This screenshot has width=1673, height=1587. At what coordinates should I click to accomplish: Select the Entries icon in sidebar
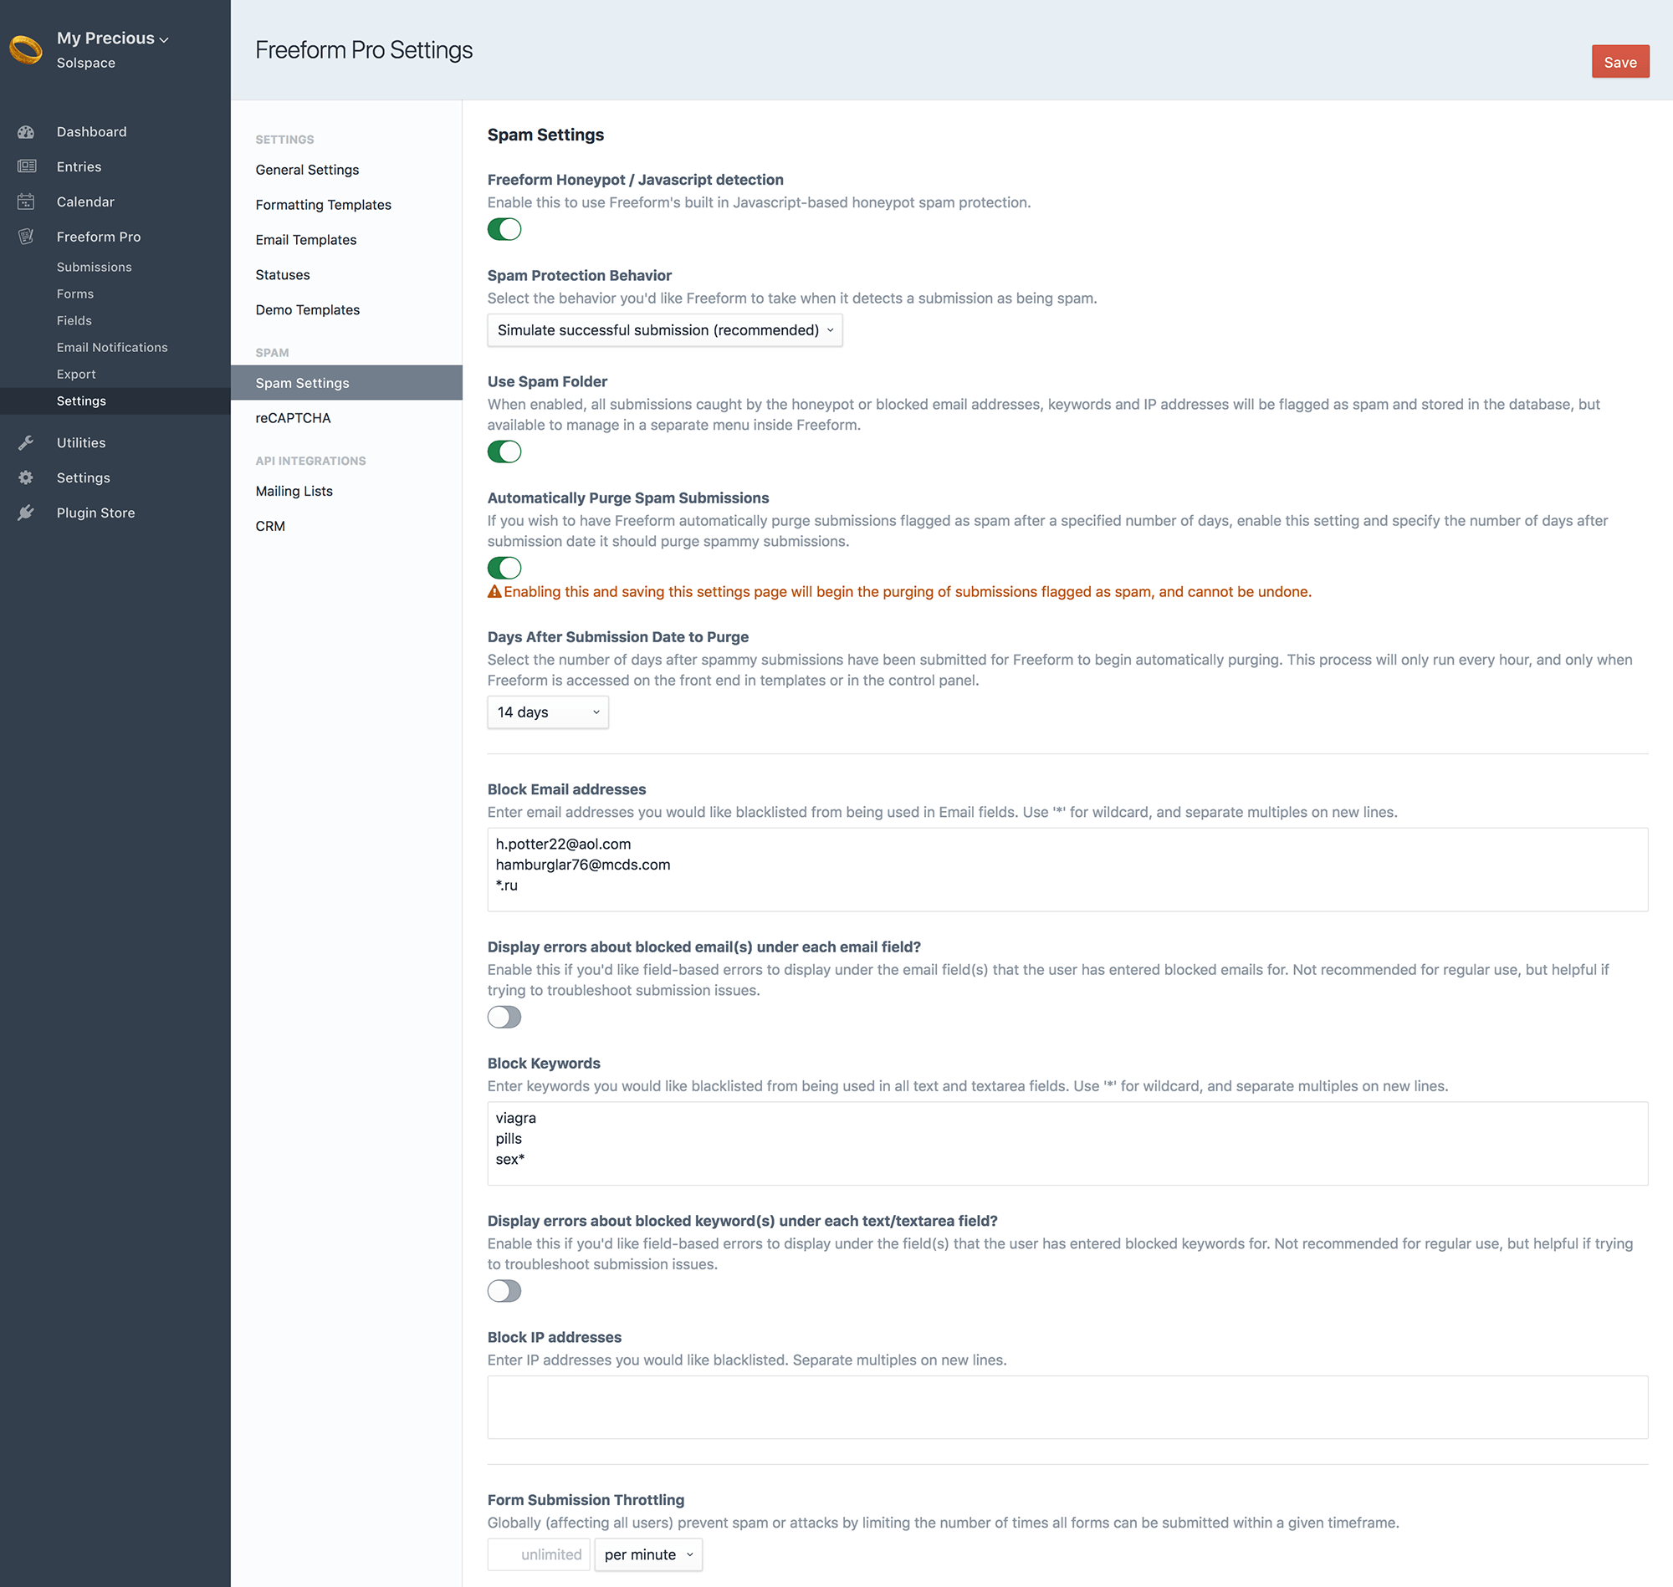click(26, 166)
